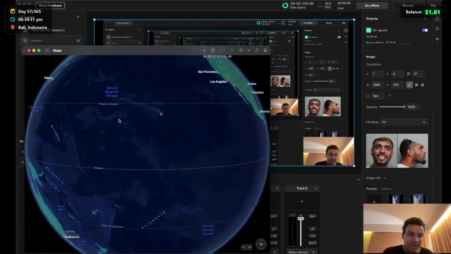Switch to the Effects tab
The width and height of the screenshot is (451, 254).
[387, 189]
